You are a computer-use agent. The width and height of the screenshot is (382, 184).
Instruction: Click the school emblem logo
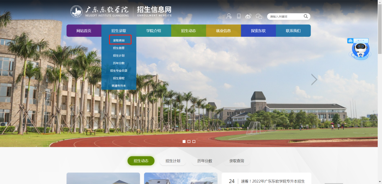(x=76, y=11)
